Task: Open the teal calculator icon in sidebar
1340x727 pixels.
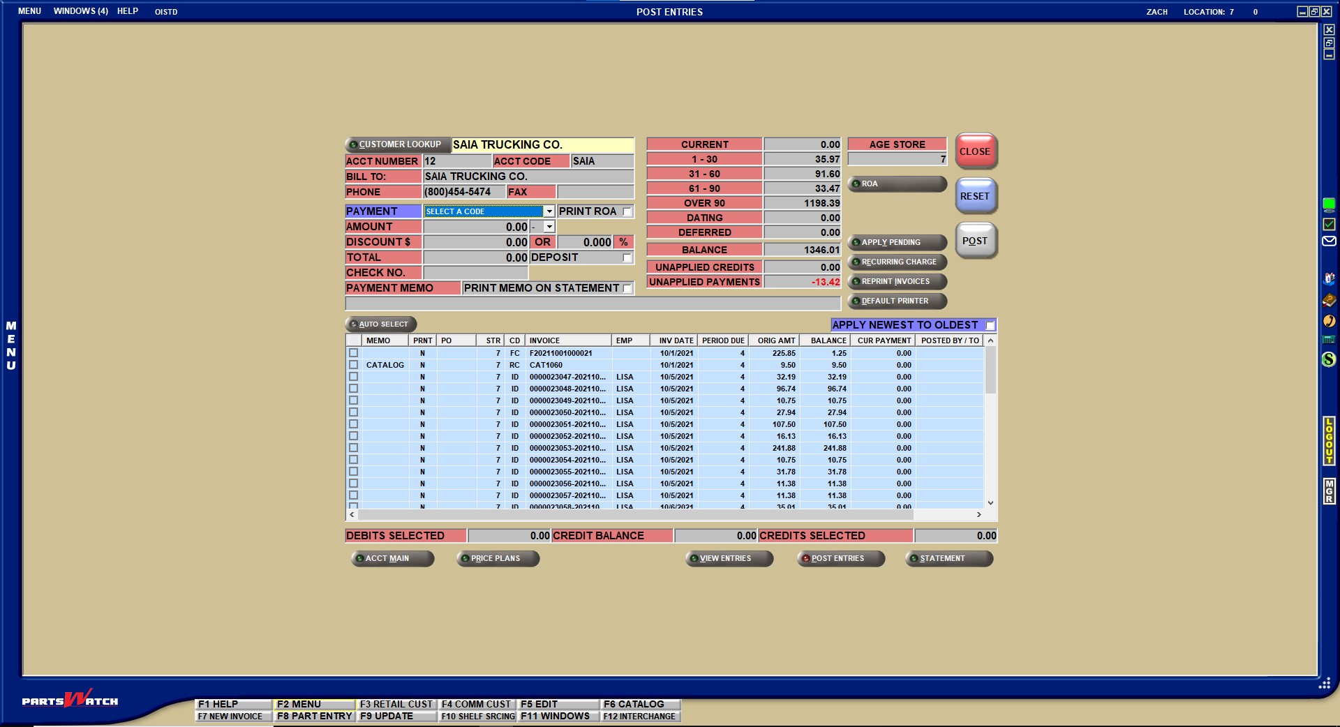Action: tap(1329, 340)
